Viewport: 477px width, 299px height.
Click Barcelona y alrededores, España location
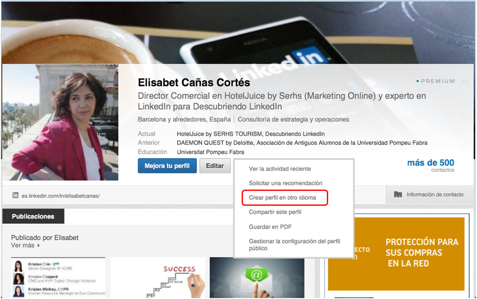pyautogui.click(x=184, y=119)
